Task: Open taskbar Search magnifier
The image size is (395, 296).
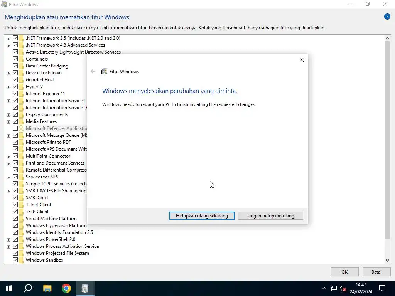Action: 28,288
